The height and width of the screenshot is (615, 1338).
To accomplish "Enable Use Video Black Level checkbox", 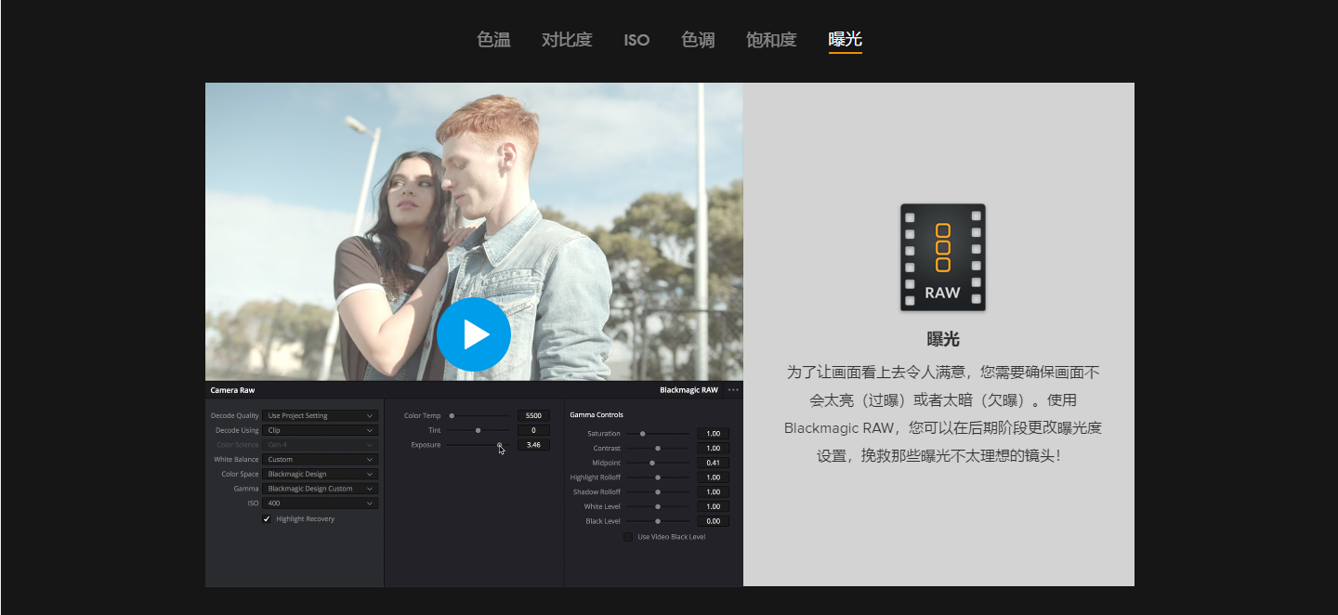I will tap(628, 537).
